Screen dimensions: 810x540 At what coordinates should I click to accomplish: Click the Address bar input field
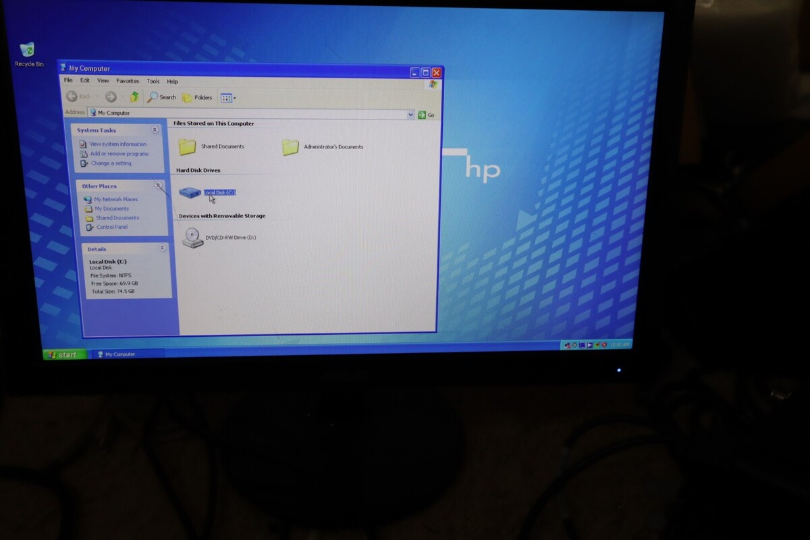point(250,113)
